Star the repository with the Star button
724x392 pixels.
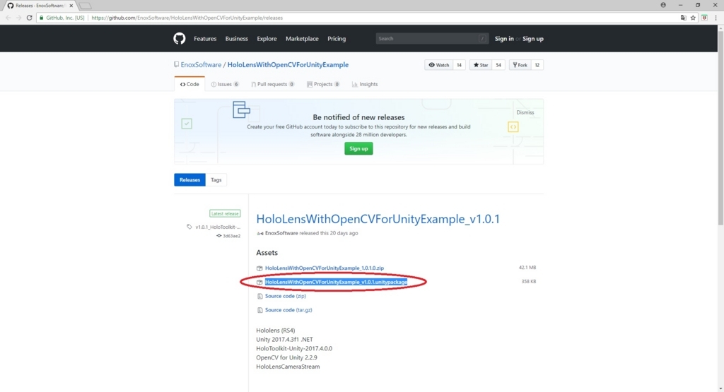481,65
